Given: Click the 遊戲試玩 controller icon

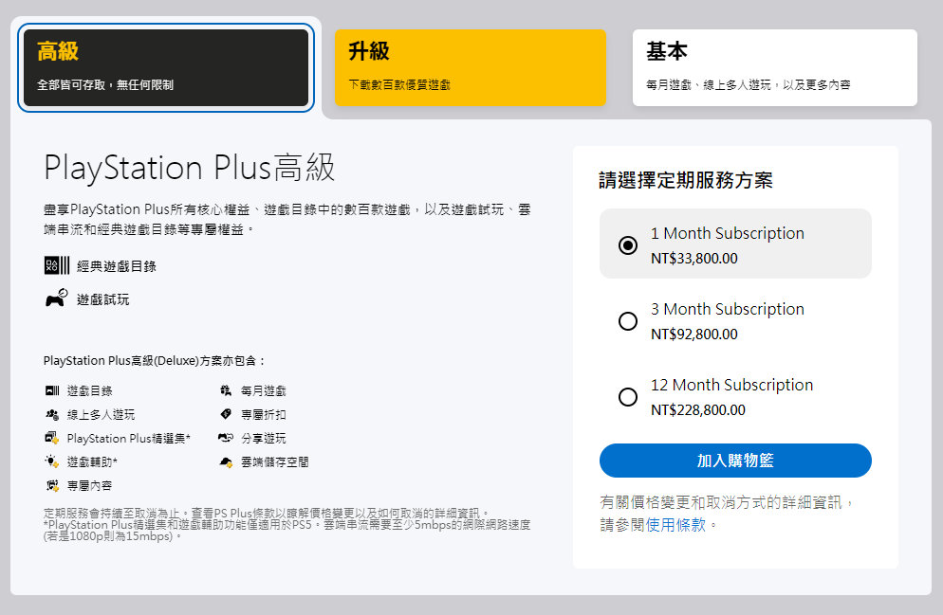Looking at the screenshot, I should tap(57, 298).
